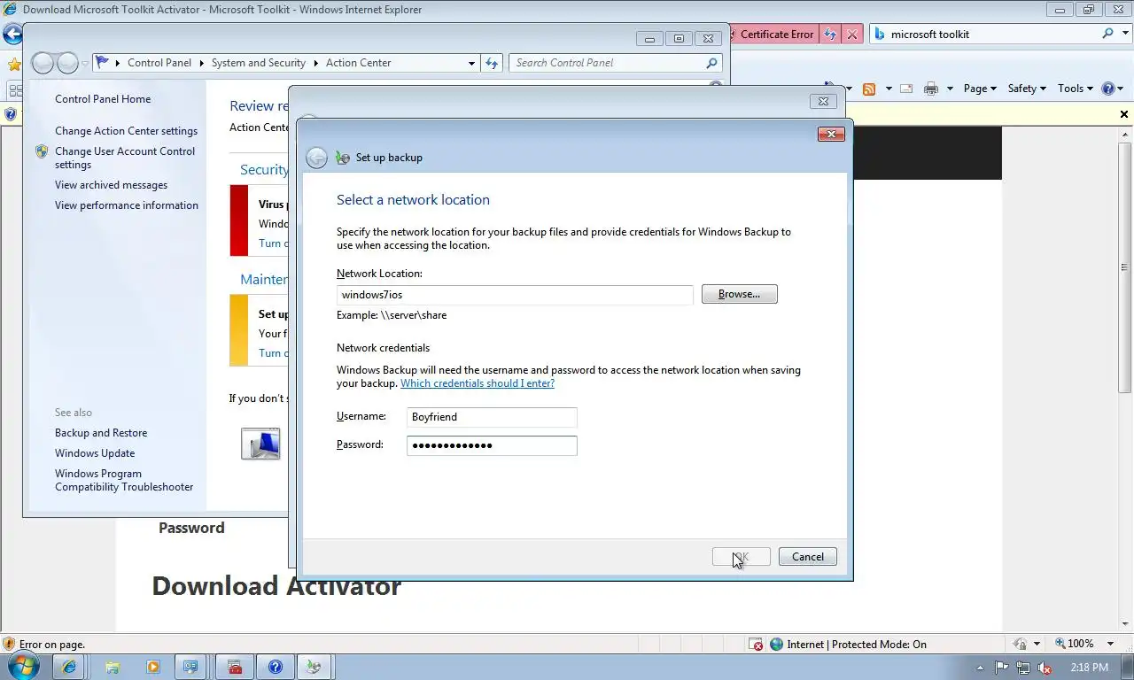Screen dimensions: 1134x680
Task: Click the Control Panel search magnifier icon
Action: pos(711,63)
